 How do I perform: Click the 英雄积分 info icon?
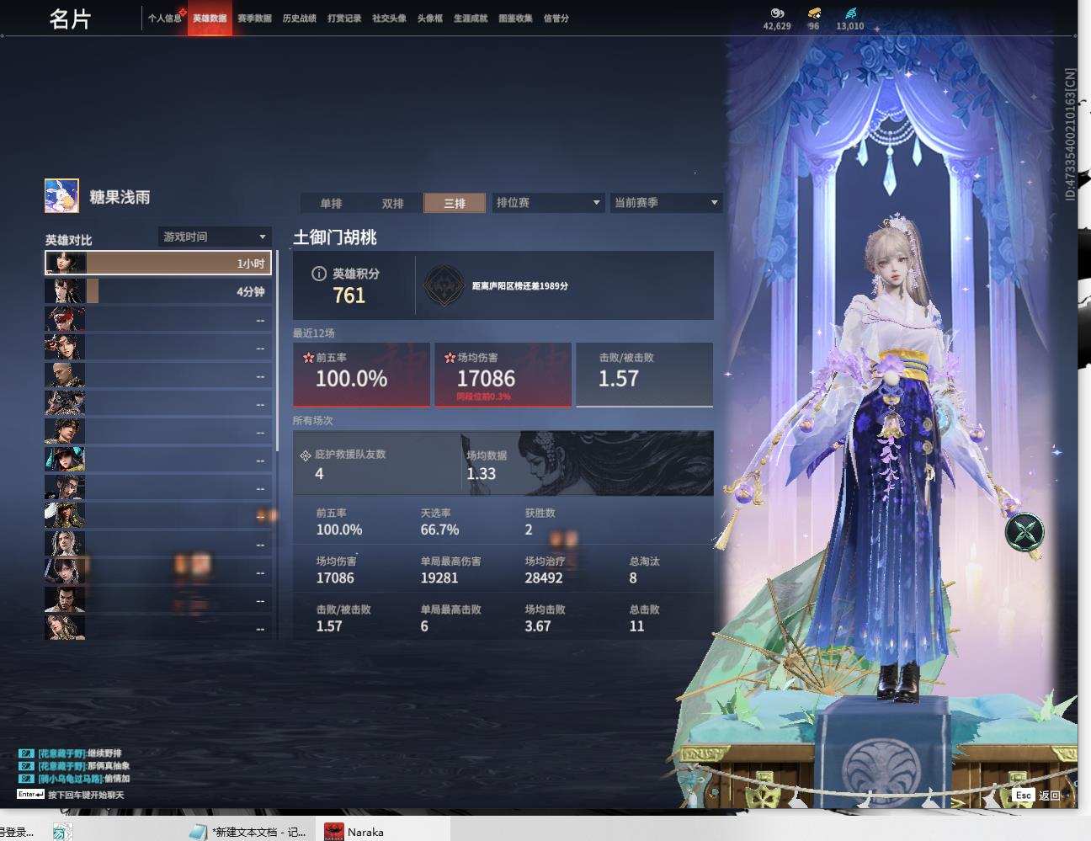(x=319, y=274)
